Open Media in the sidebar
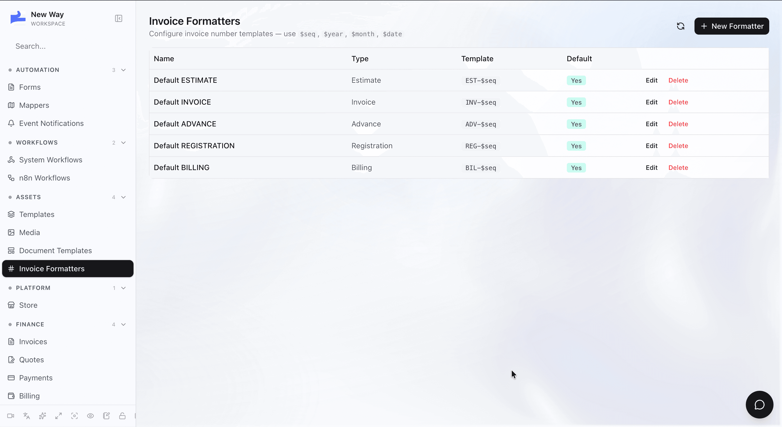Screen dimensions: 782x427 [x=68, y=232]
